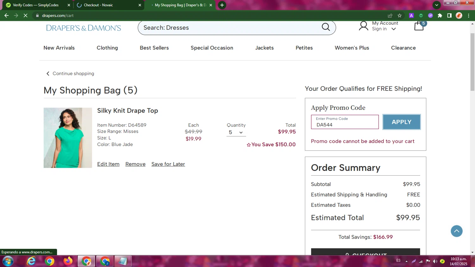Launch Internet Explorer from taskbar

tap(31, 261)
